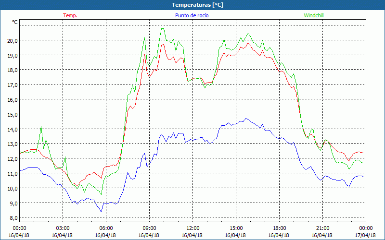The image size is (385, 240).
Task: Click the 16/04/18 date under the 06:00 label
Action: click(105, 235)
